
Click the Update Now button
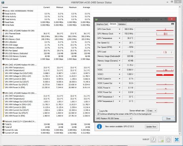[x=151, y=127]
